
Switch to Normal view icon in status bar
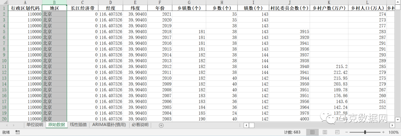pyautogui.click(x=312, y=132)
